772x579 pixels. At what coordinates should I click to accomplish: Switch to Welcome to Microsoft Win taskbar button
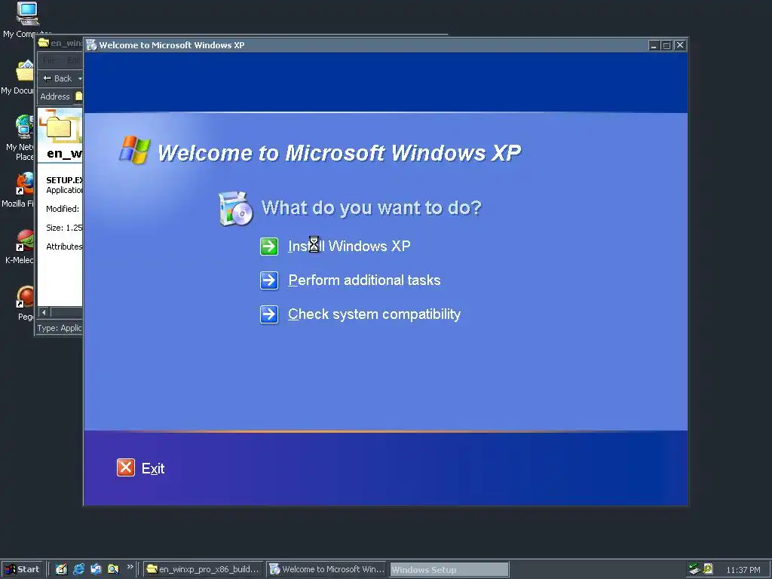tap(327, 569)
